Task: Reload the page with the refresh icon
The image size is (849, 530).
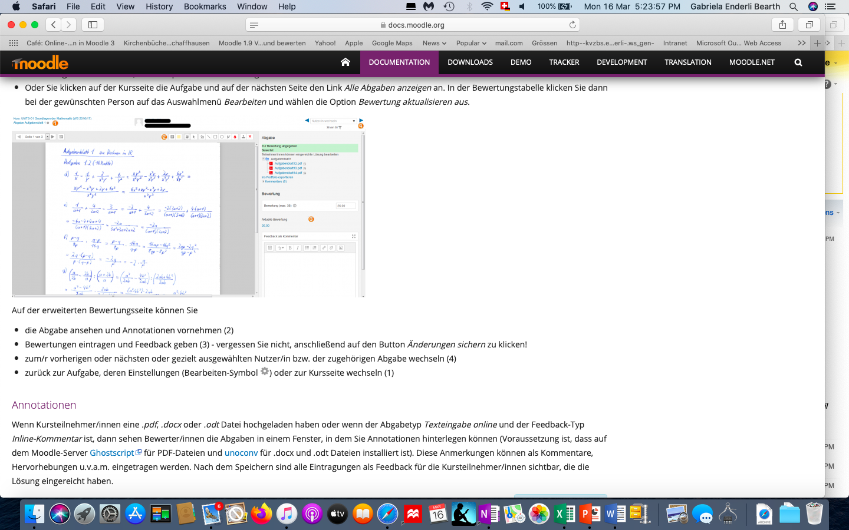Action: click(572, 25)
